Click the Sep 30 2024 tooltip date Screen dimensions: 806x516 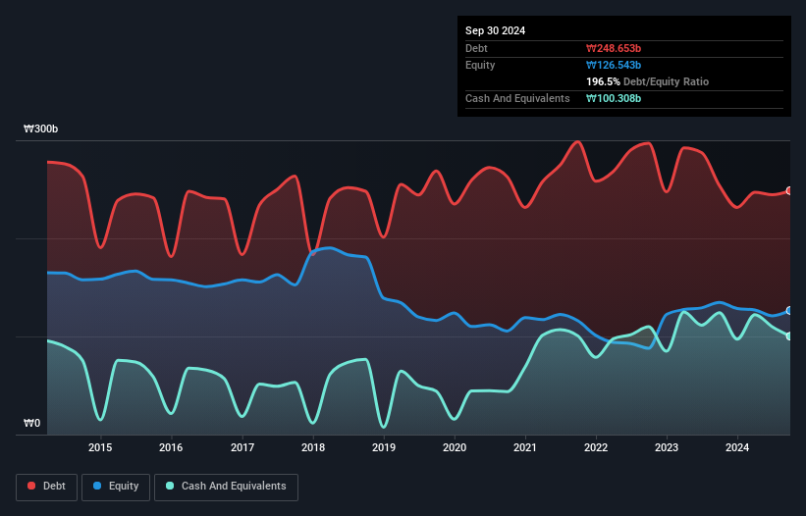pyautogui.click(x=495, y=30)
